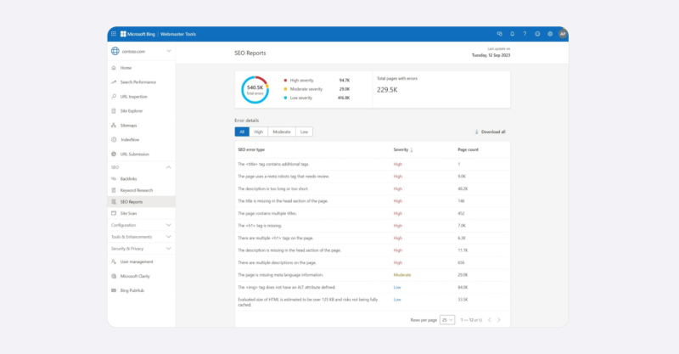The image size is (679, 354).
Task: Open settings gear in top bar
Action: click(x=550, y=34)
